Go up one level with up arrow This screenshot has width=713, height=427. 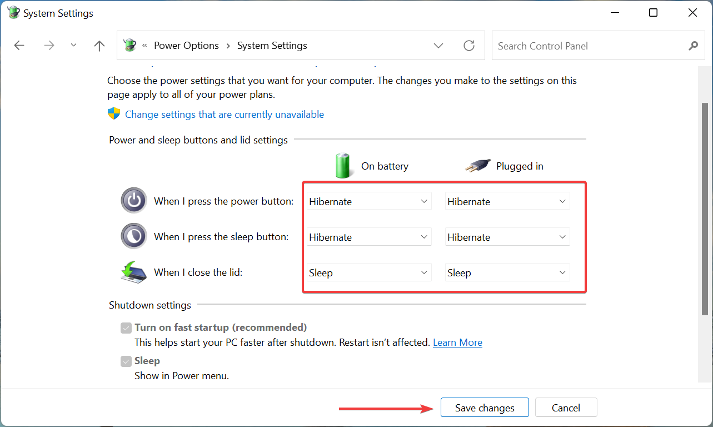pos(99,46)
